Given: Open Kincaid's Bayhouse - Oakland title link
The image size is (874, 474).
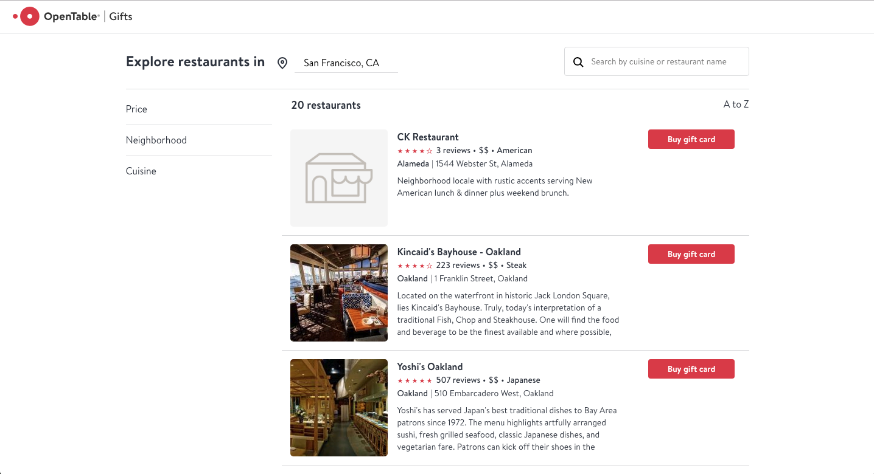Looking at the screenshot, I should 459,252.
